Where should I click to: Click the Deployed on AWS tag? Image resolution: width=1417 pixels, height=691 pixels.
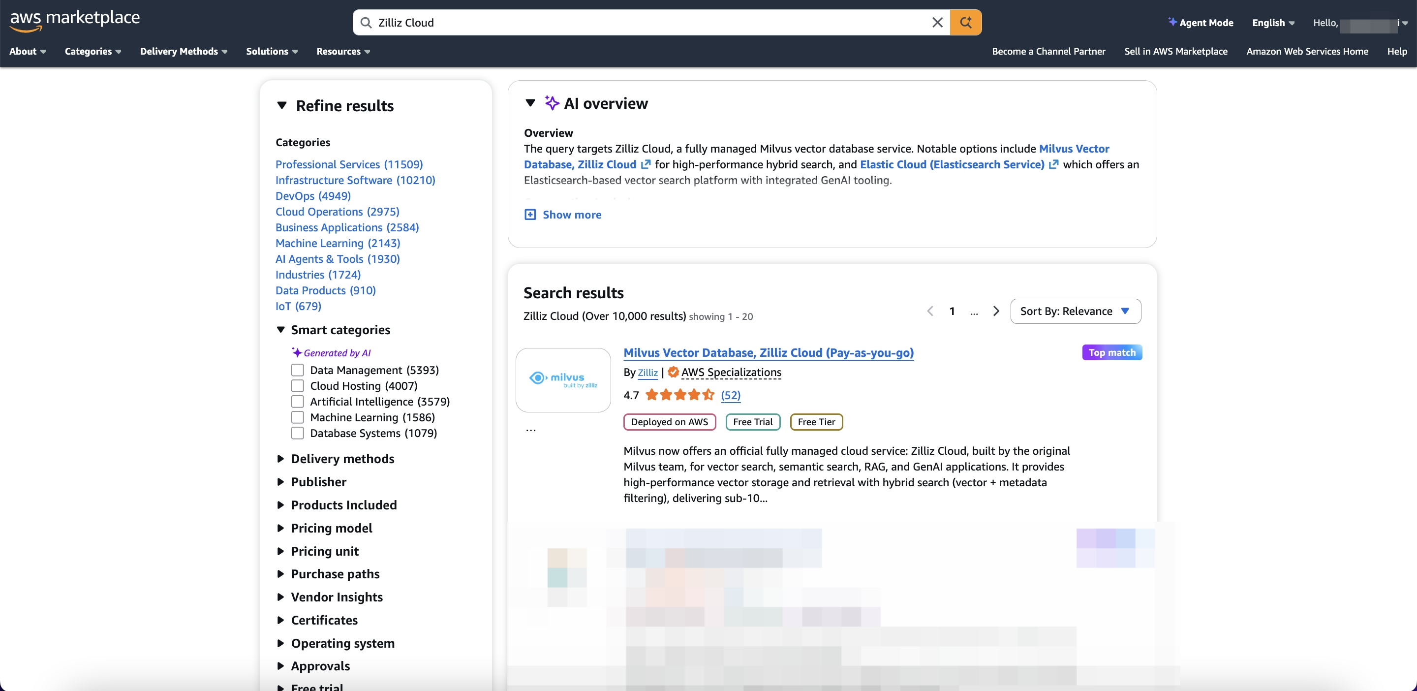click(x=670, y=422)
